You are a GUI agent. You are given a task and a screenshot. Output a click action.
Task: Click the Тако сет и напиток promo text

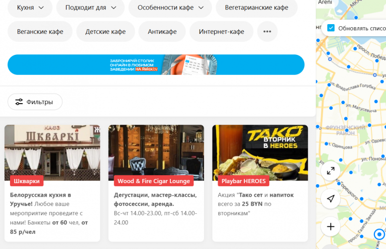[256, 204]
